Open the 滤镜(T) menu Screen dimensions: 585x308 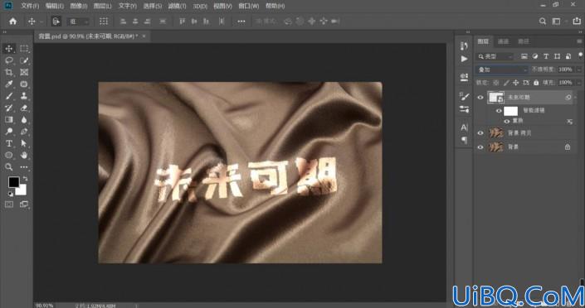(177, 6)
